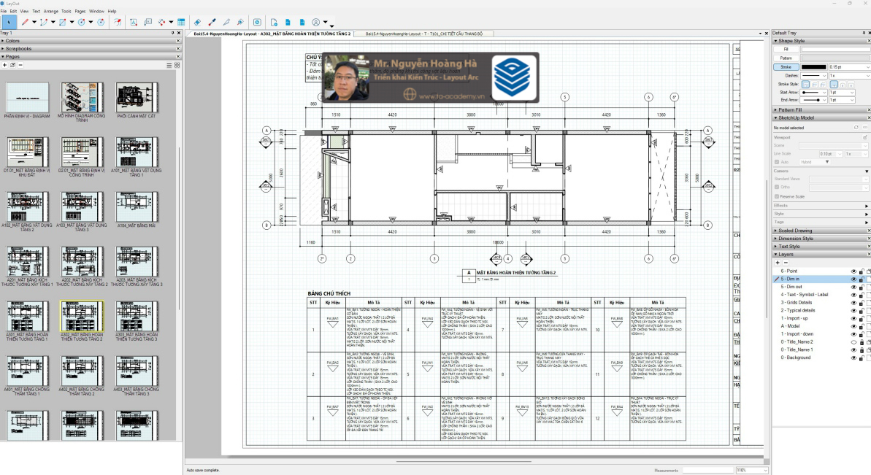871x475 pixels.
Task: Choose the Arc drawing tool
Action: click(44, 22)
